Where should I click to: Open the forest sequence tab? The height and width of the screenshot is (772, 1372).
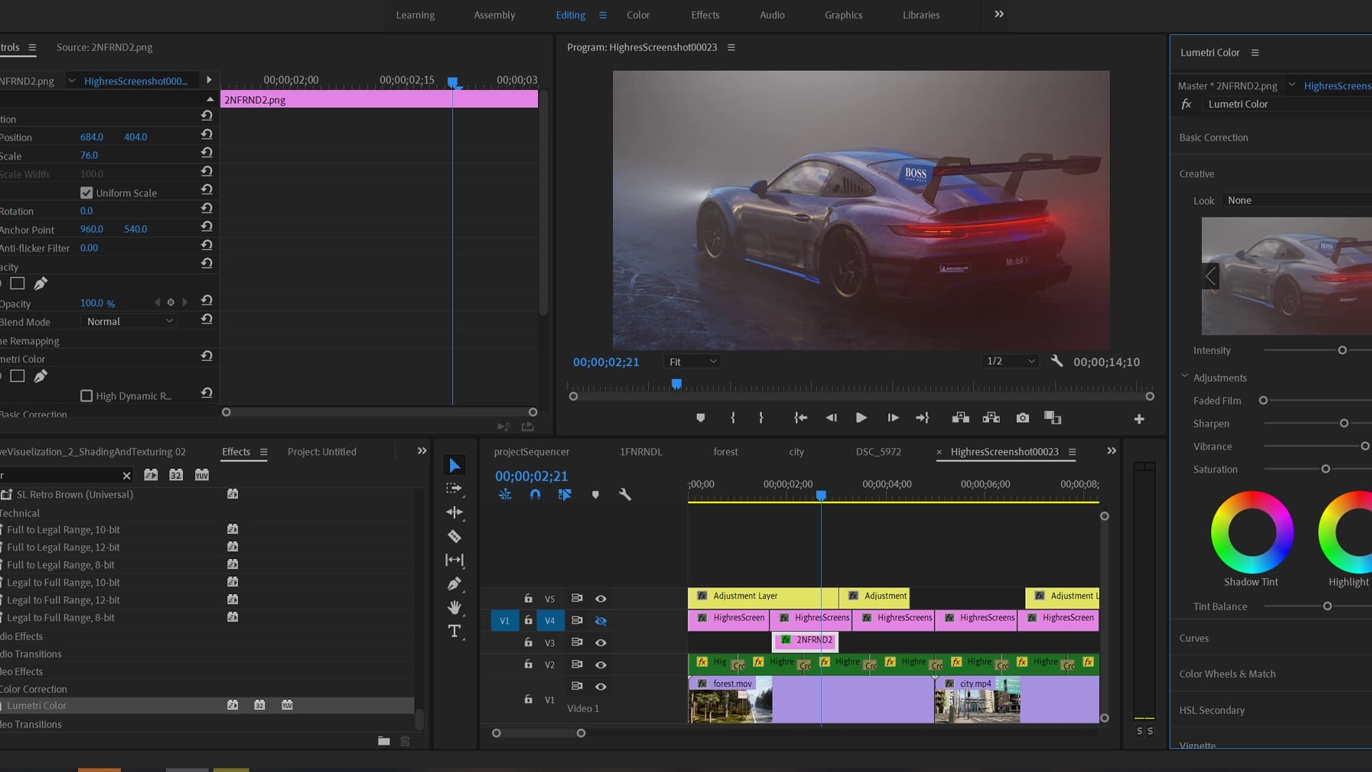(725, 451)
